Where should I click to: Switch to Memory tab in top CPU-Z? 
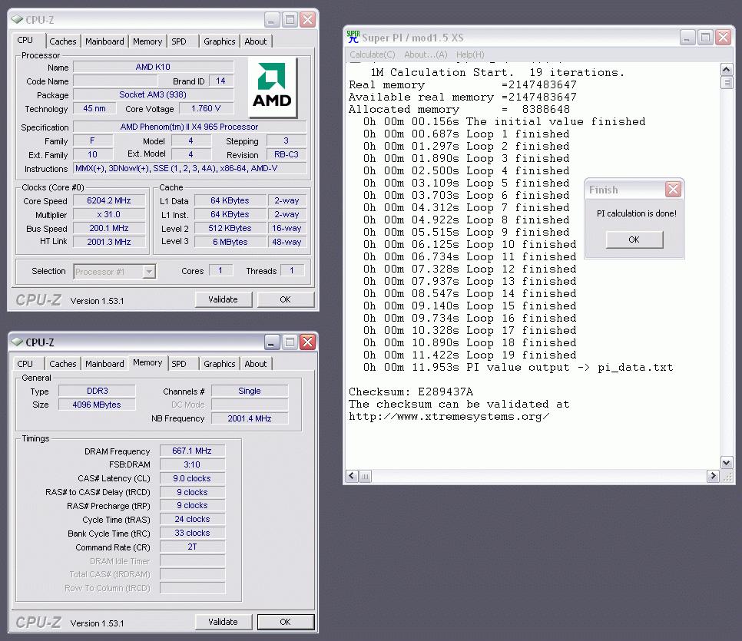(147, 41)
